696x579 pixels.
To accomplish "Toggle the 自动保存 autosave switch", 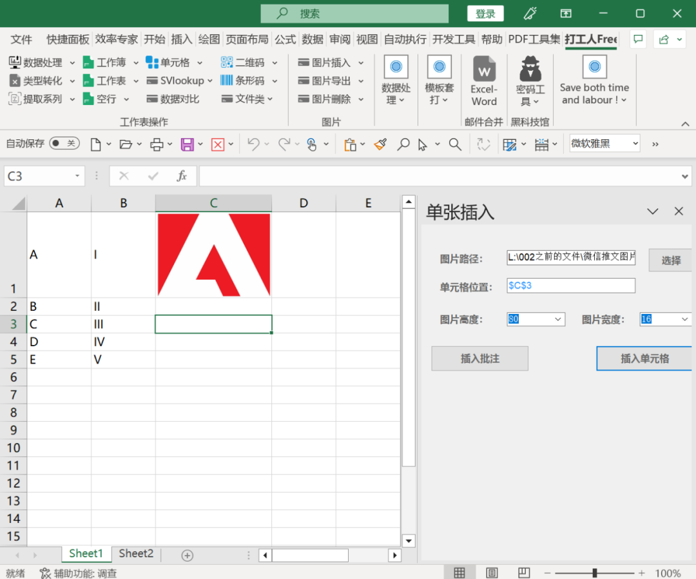I will (64, 143).
